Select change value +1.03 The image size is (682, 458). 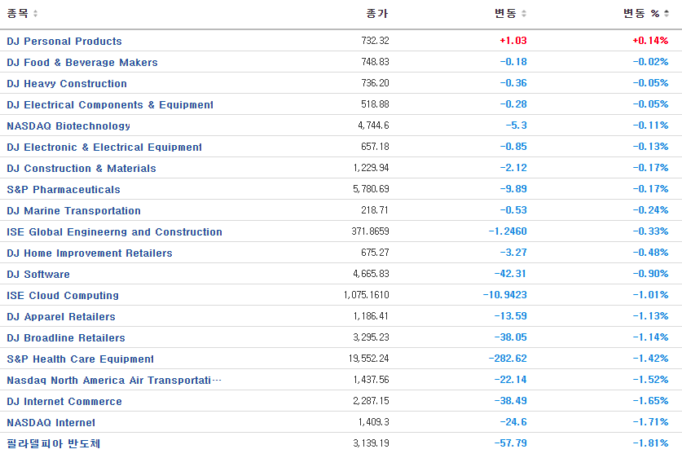click(x=513, y=41)
